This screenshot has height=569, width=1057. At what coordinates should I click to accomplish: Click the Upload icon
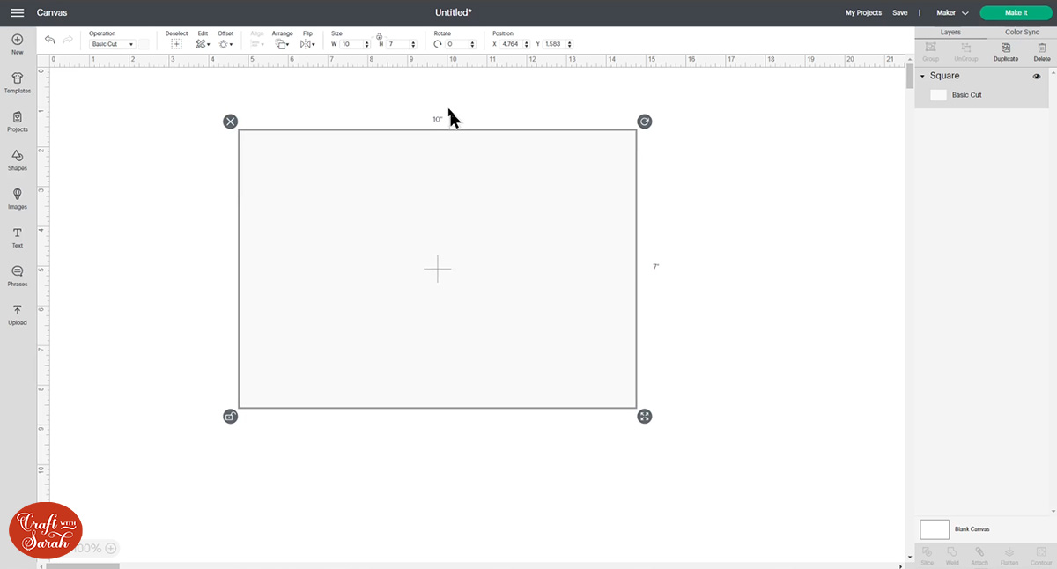pos(17,314)
